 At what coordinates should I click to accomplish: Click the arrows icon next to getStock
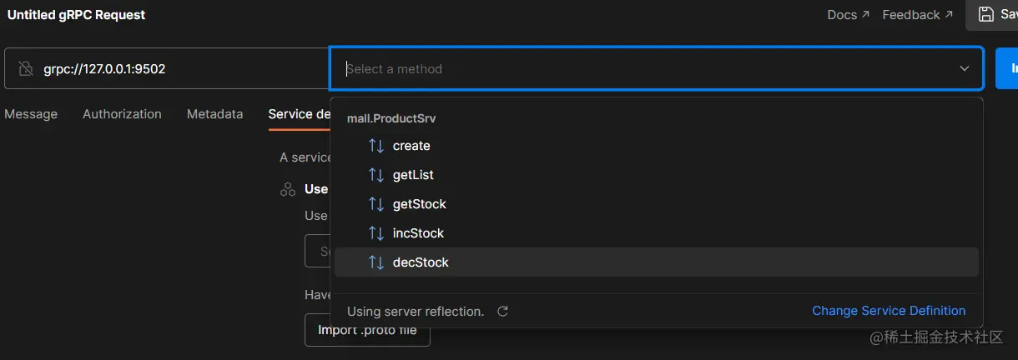tap(376, 204)
